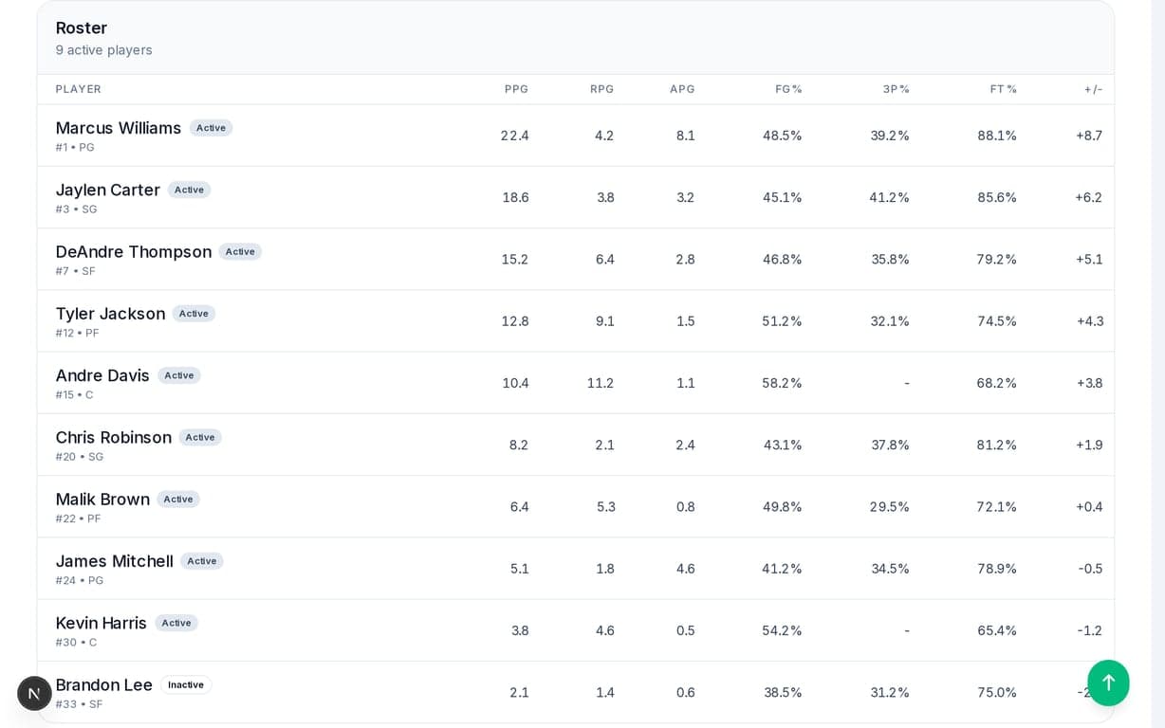Click Kevin Harris's Active status badge

point(176,623)
